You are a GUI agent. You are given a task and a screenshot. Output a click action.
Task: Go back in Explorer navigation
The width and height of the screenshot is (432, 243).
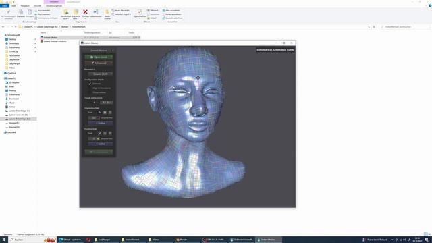3,27
